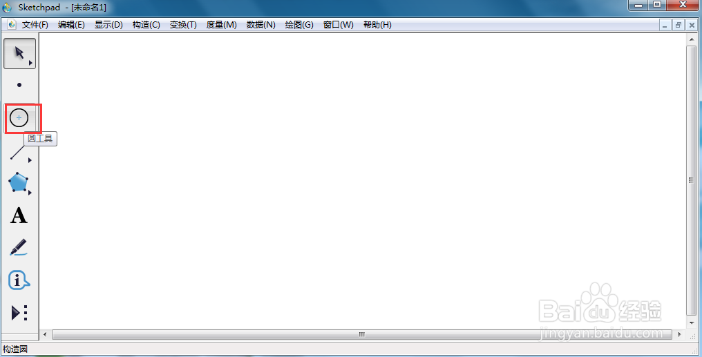Maximize the Sketchpad application window
Image resolution: width=702 pixels, height=357 pixels.
pyautogui.click(x=657, y=5)
